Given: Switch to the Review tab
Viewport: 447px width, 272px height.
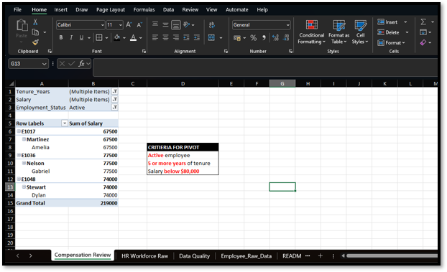Looking at the screenshot, I should (190, 9).
